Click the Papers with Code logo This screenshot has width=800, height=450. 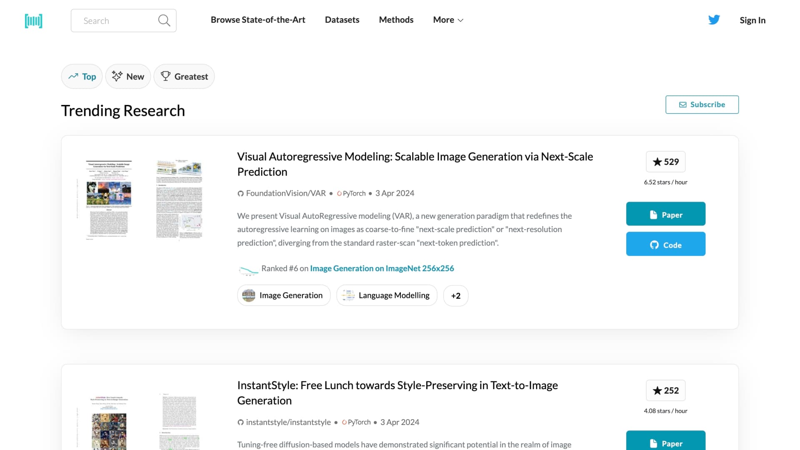tap(33, 20)
